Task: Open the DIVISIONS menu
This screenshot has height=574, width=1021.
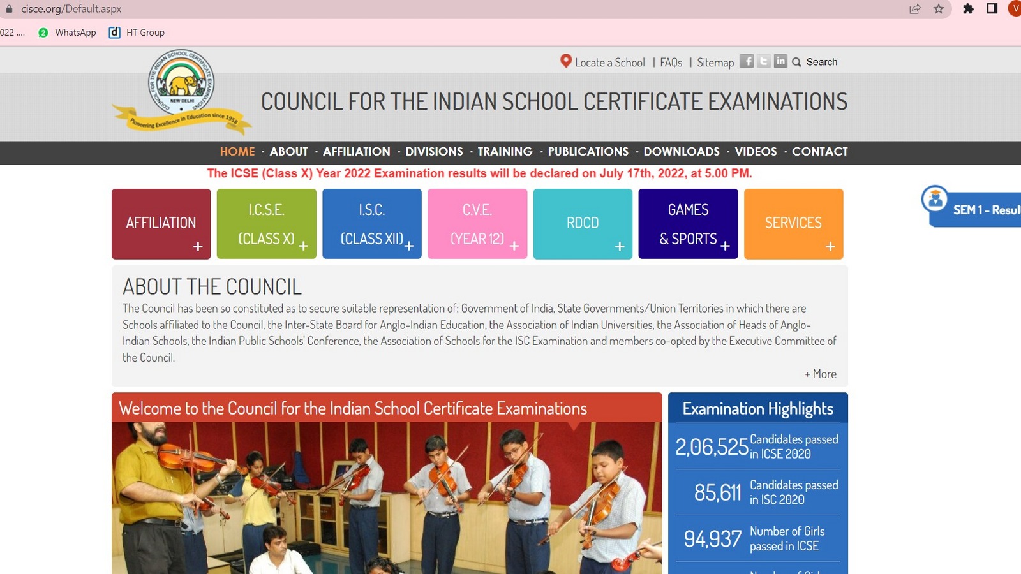Action: (434, 152)
